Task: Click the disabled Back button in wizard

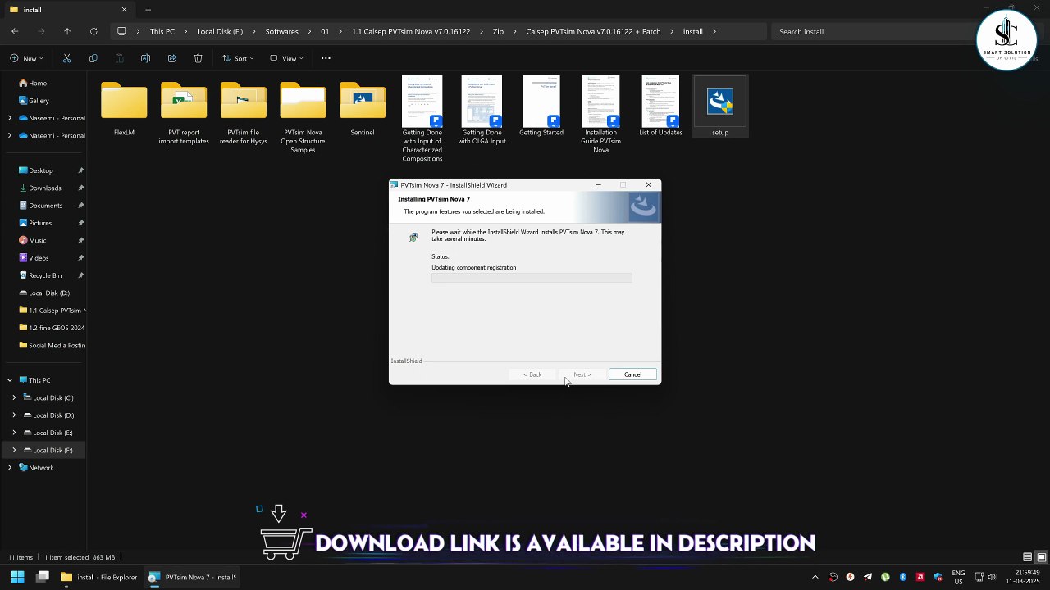Action: pos(532,374)
